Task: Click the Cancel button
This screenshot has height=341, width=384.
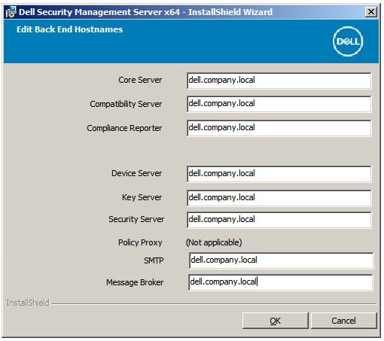Action: click(343, 321)
